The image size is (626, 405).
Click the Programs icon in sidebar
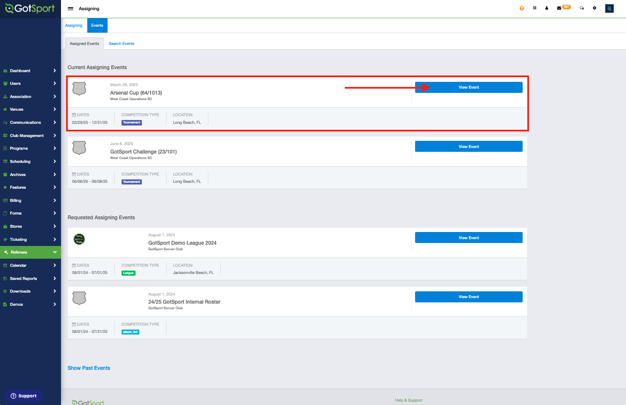5,148
